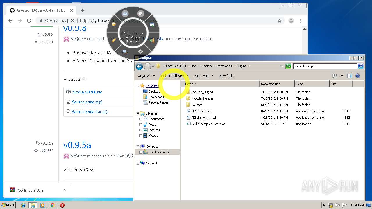Collapse the Computer tree section
The image size is (372, 209).
tap(138, 147)
